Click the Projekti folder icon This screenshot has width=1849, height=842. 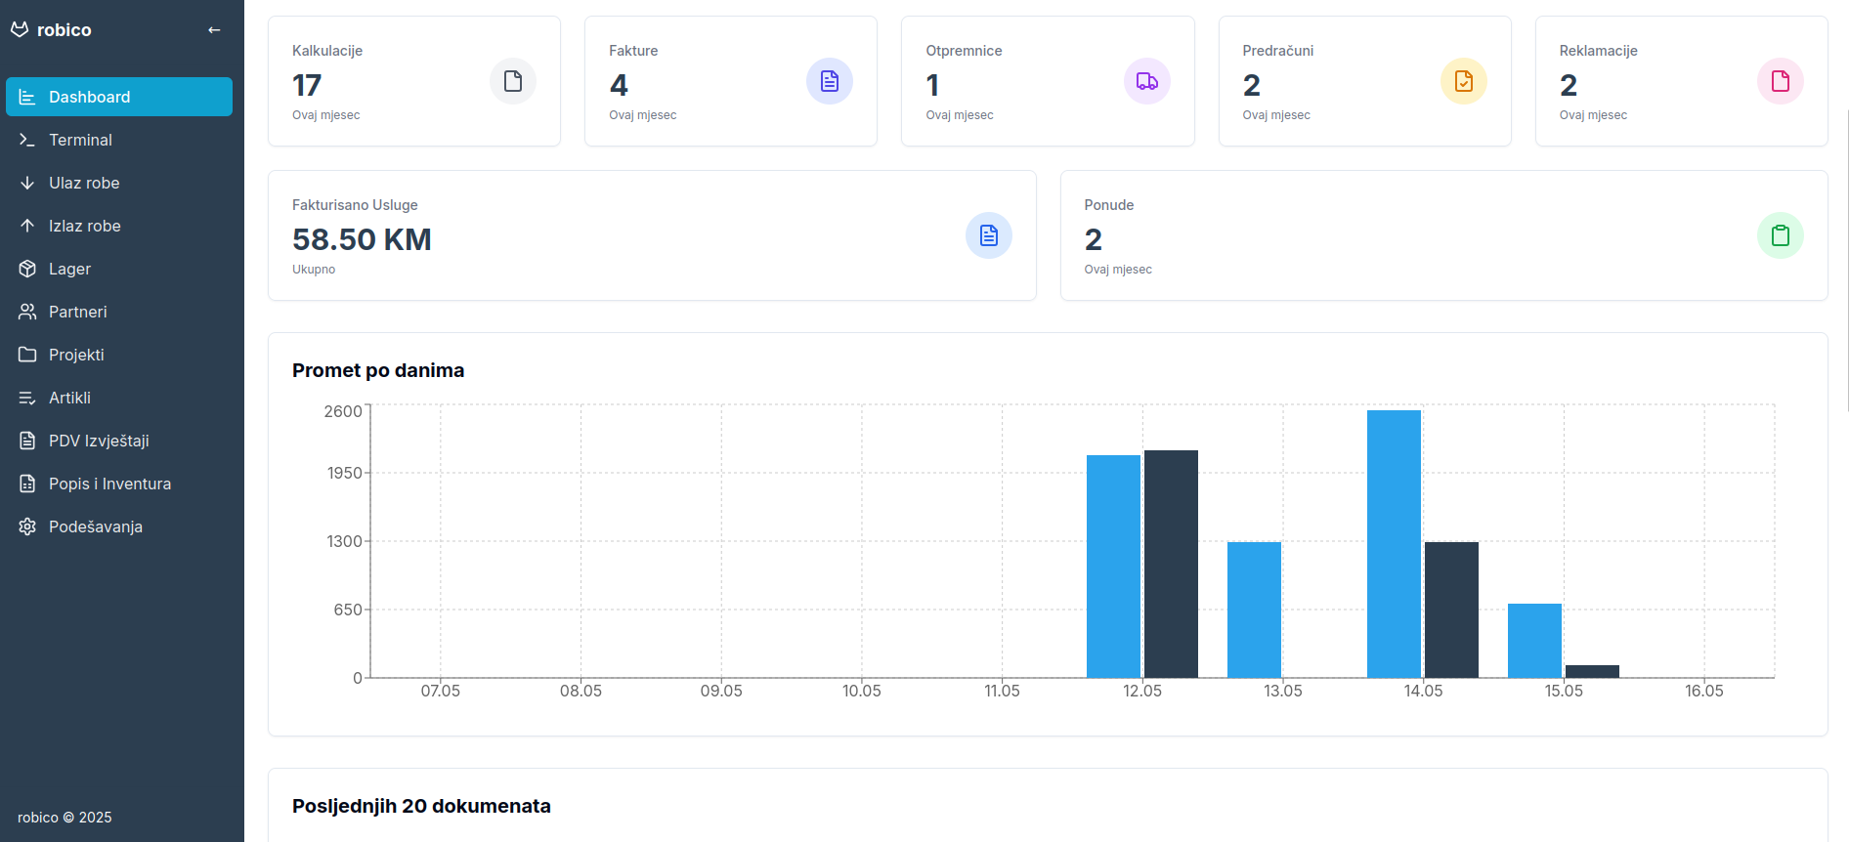click(x=27, y=355)
